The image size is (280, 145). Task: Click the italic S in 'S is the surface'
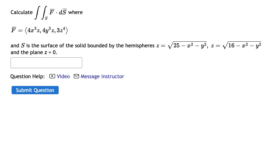[x=23, y=46]
